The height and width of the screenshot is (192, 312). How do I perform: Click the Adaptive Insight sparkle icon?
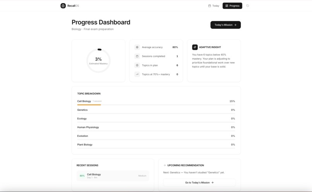195,47
